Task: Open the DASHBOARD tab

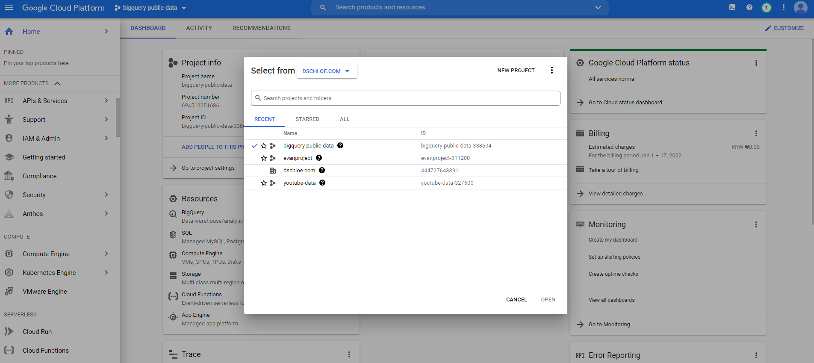Action: point(148,28)
